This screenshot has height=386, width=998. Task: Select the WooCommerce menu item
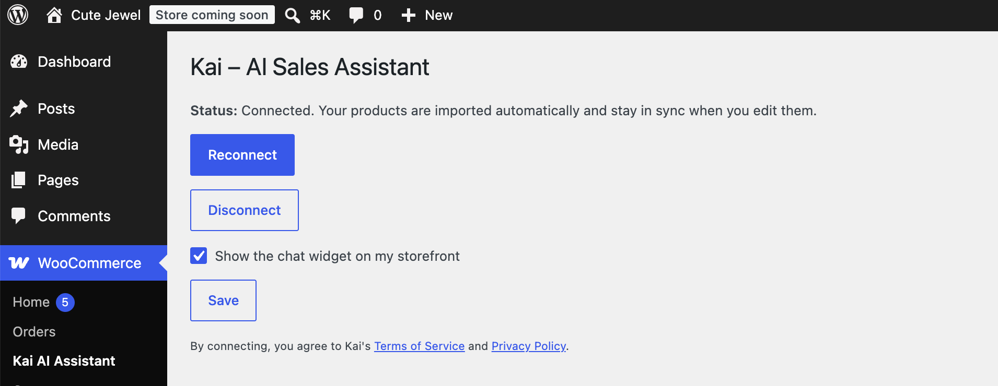tap(84, 263)
